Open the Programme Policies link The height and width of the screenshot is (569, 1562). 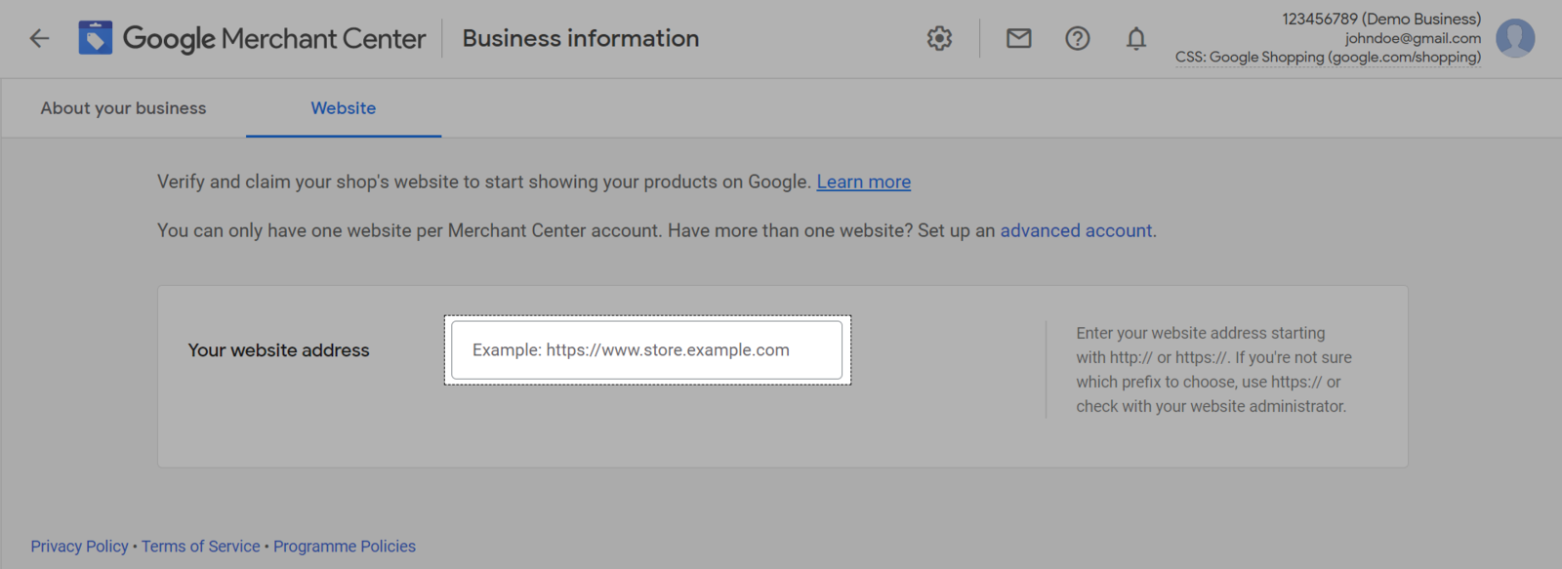coord(345,547)
